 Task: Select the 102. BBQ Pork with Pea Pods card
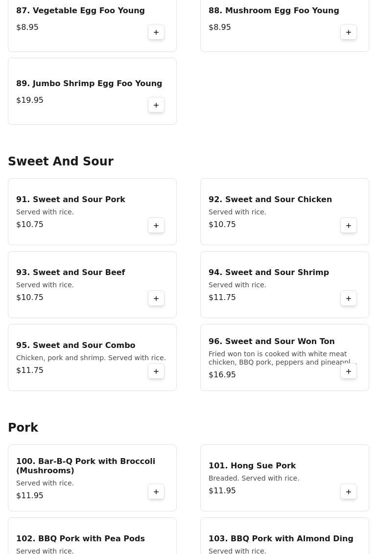(92, 536)
